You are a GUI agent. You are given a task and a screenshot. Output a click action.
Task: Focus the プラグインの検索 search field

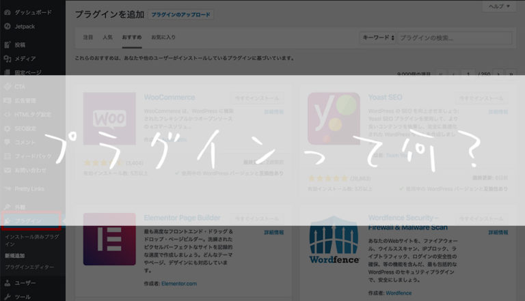[455, 38]
